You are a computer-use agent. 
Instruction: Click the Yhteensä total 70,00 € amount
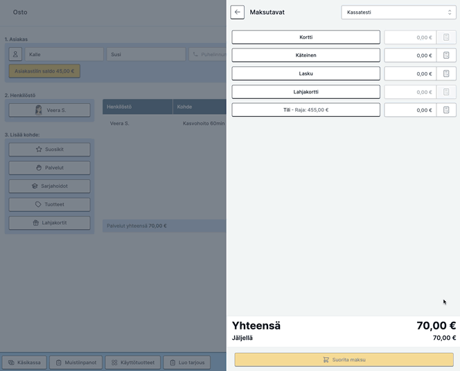coord(436,325)
